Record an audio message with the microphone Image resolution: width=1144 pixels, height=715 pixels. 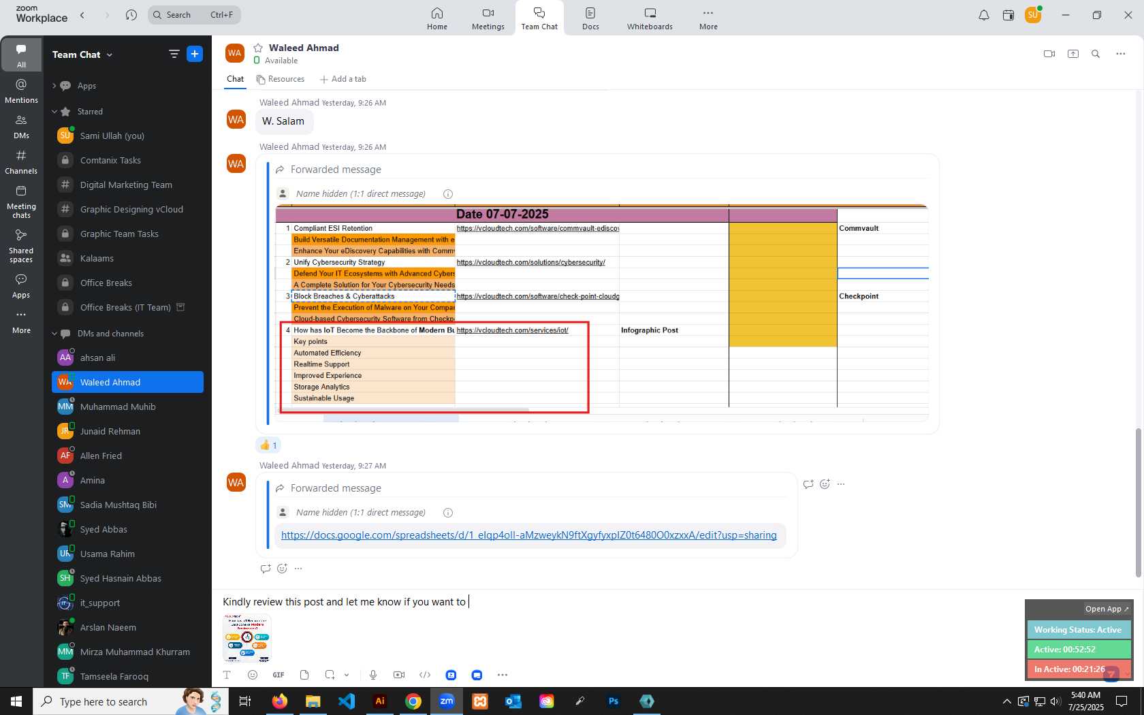pyautogui.click(x=373, y=675)
